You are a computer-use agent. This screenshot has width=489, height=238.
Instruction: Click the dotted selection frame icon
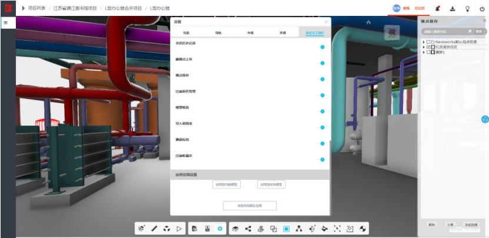coord(337,229)
